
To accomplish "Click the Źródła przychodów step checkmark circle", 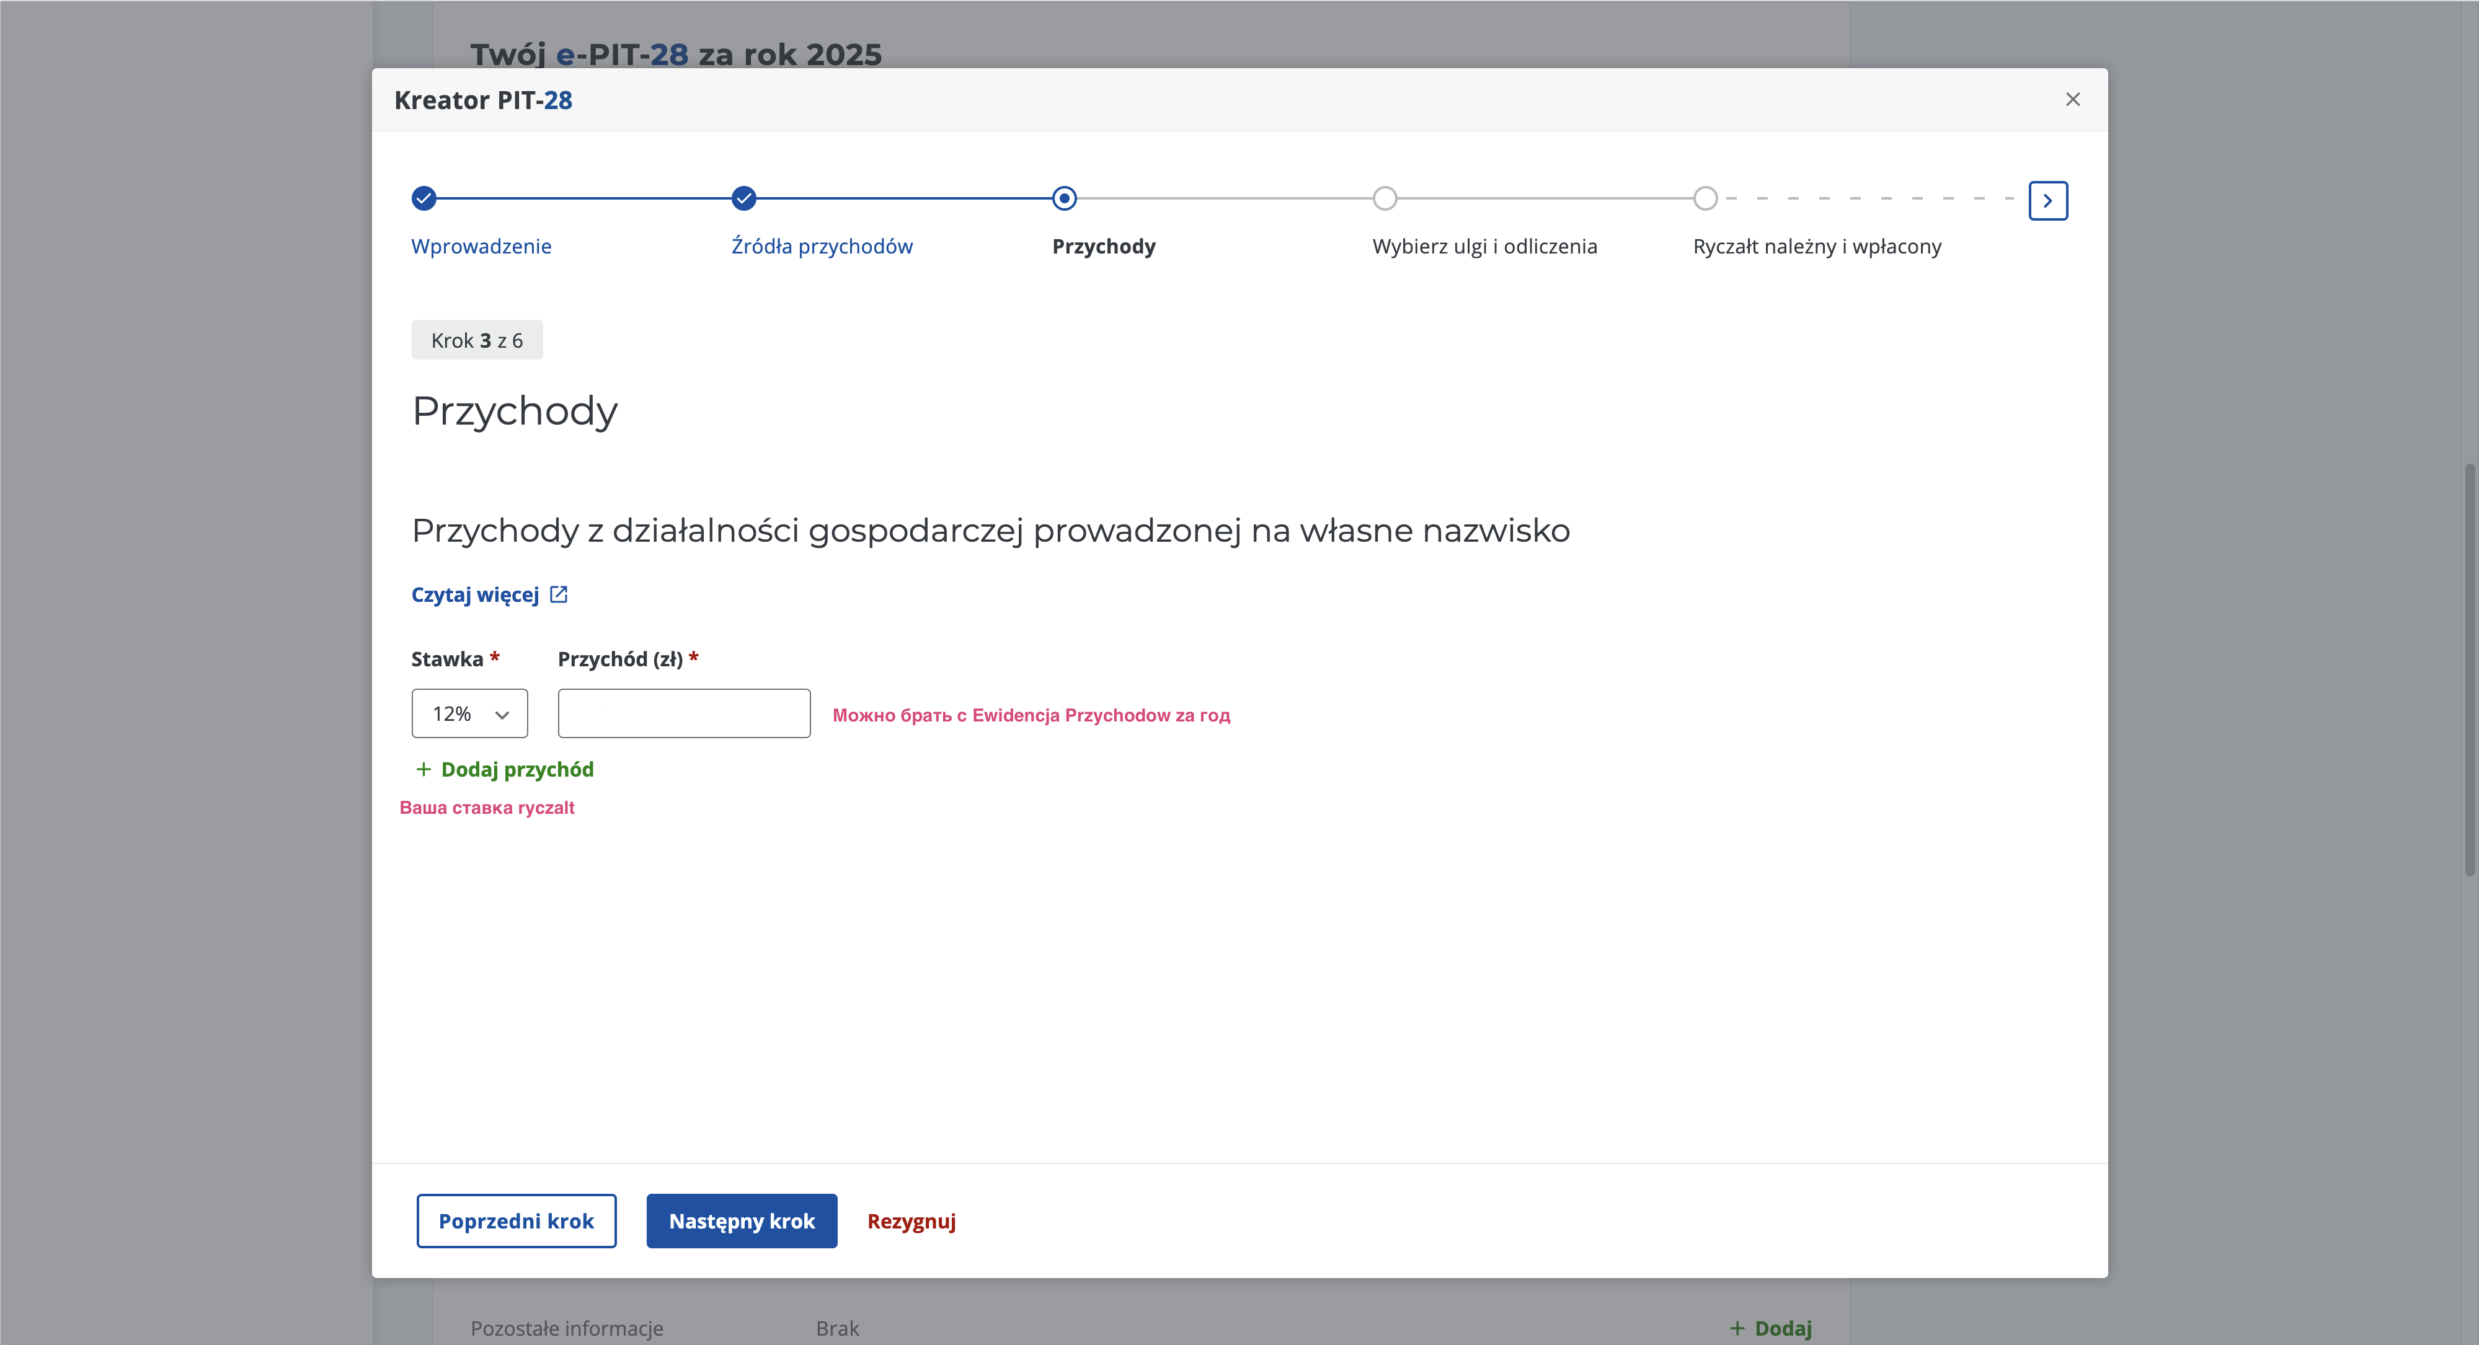I will click(x=744, y=198).
